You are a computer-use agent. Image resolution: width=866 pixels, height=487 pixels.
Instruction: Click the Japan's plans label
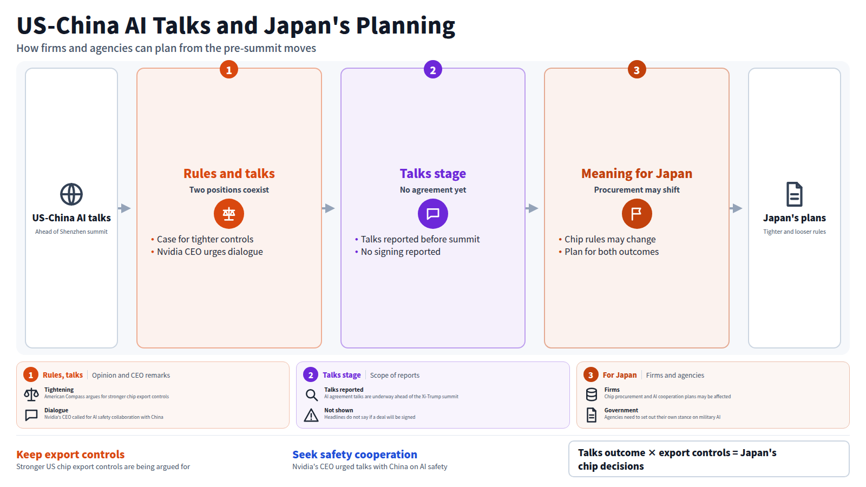coord(795,218)
